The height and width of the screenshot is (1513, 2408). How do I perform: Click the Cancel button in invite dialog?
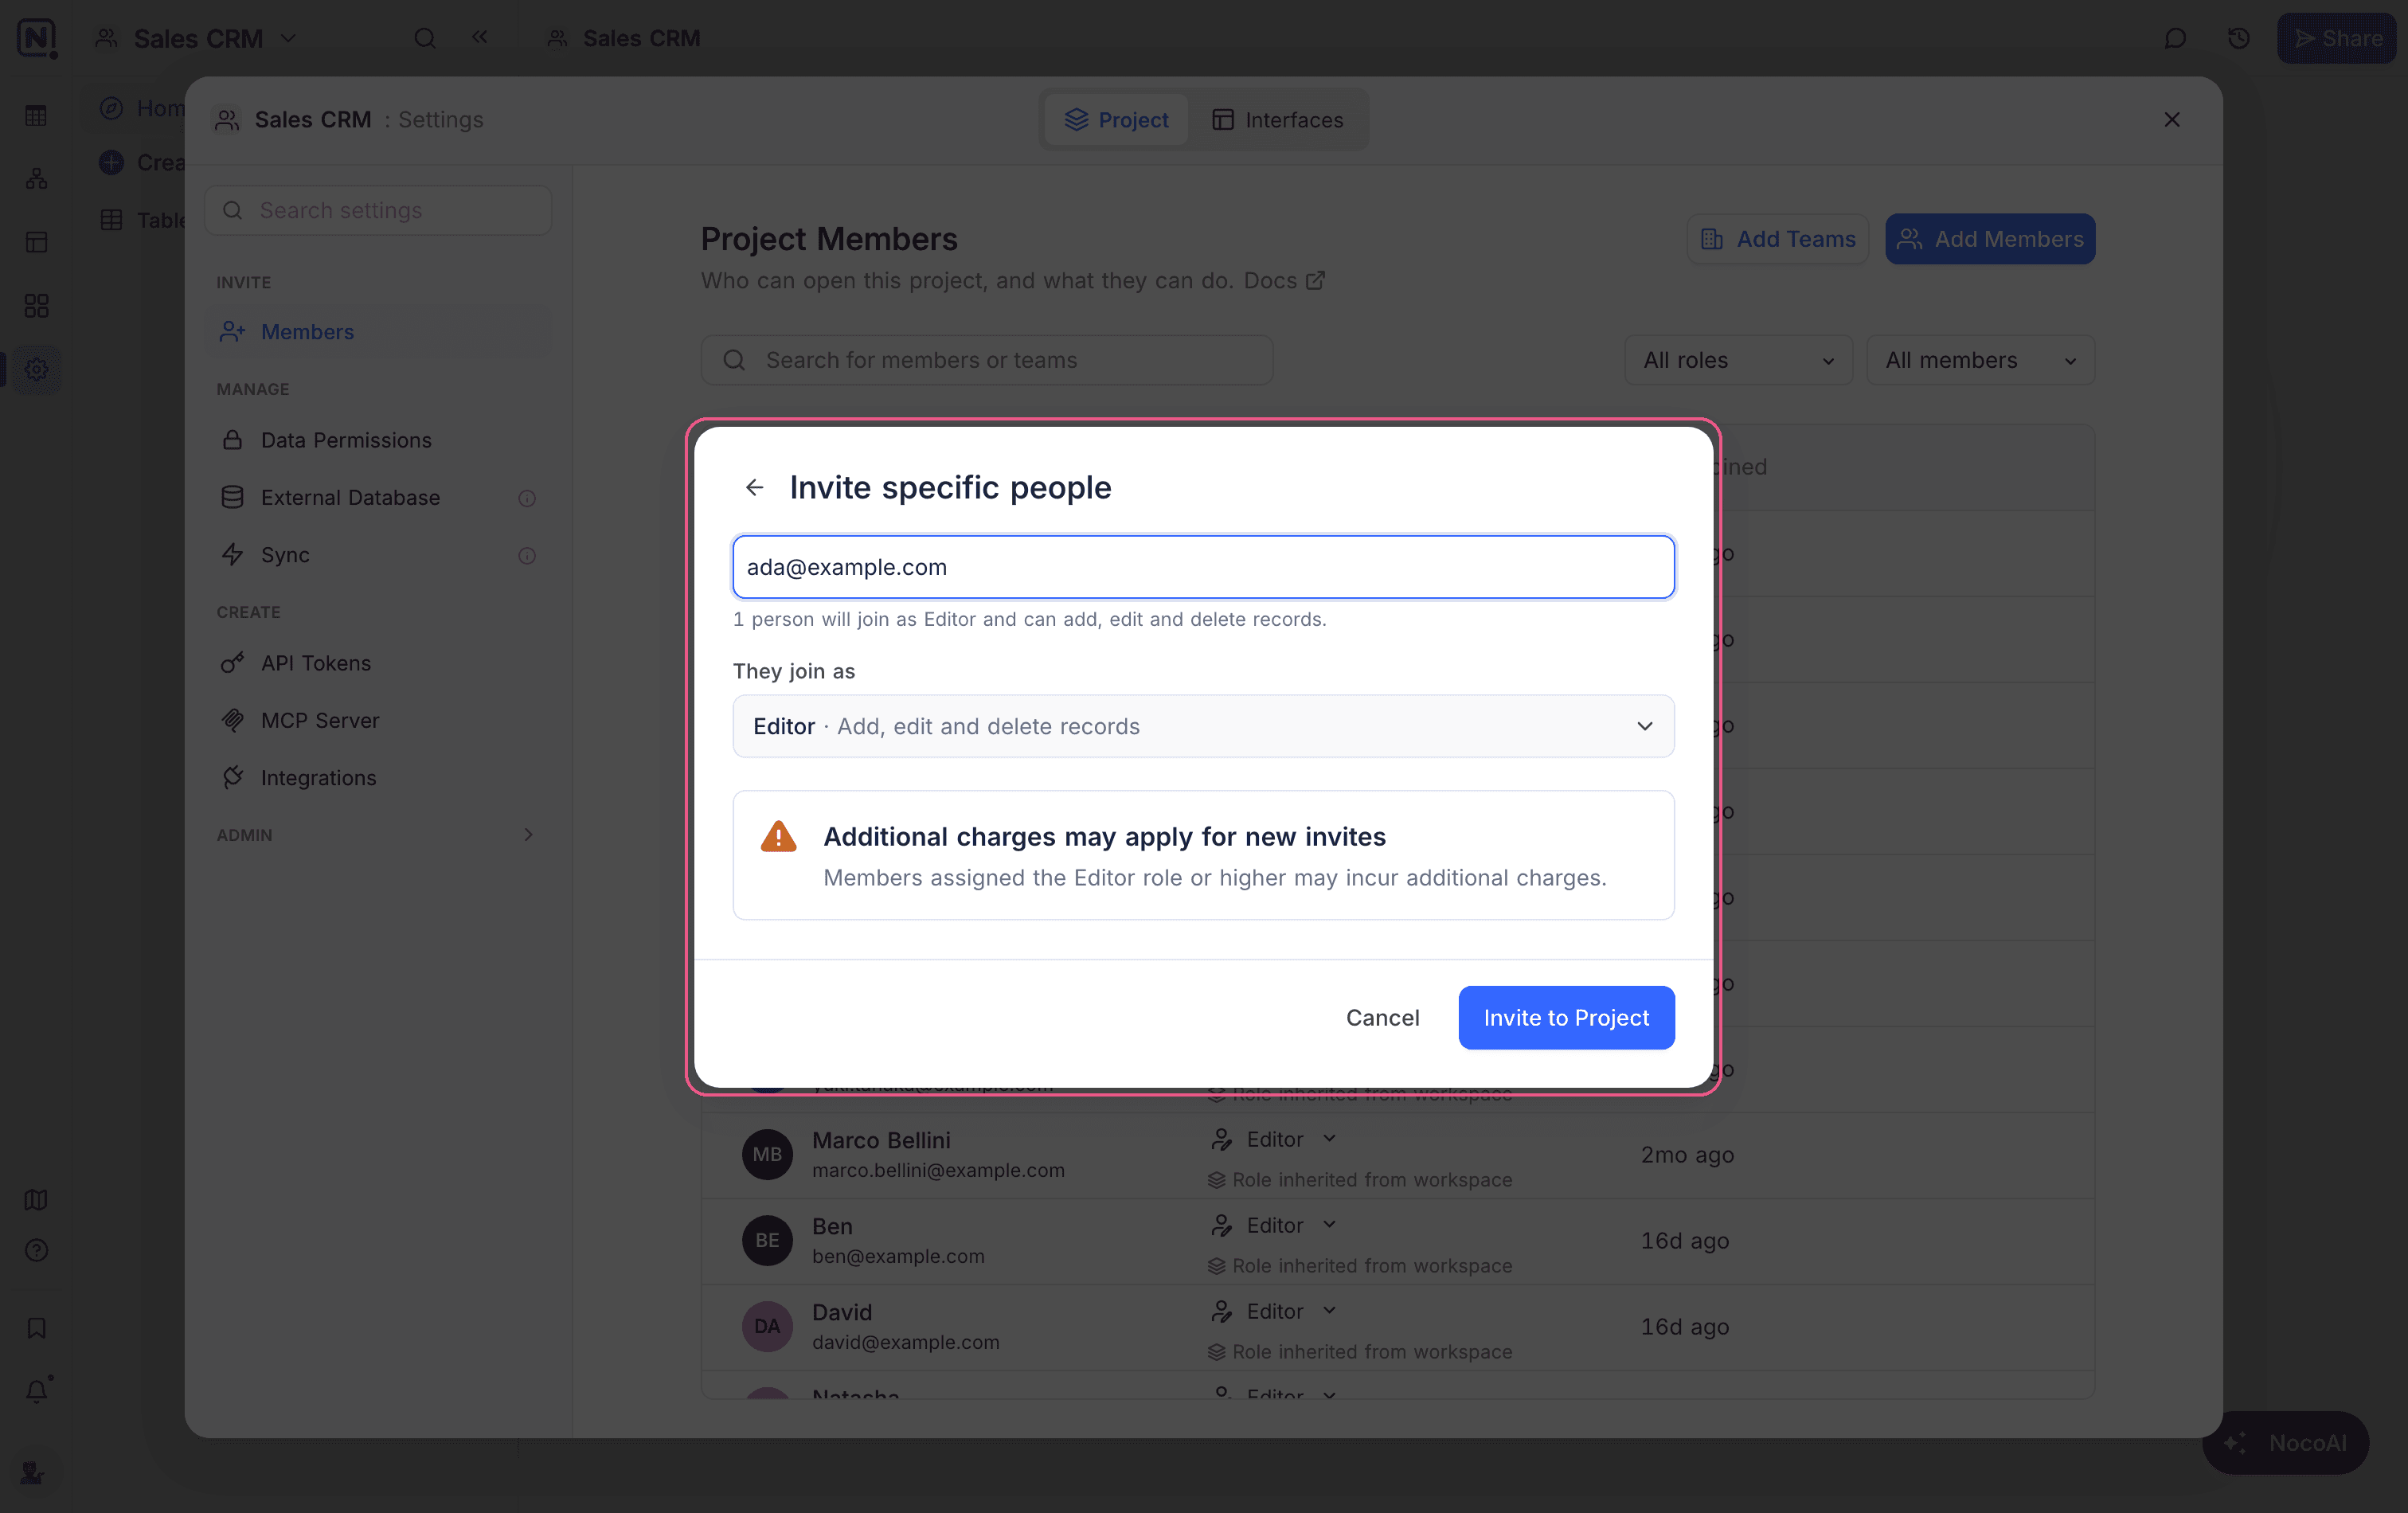pos(1382,1017)
